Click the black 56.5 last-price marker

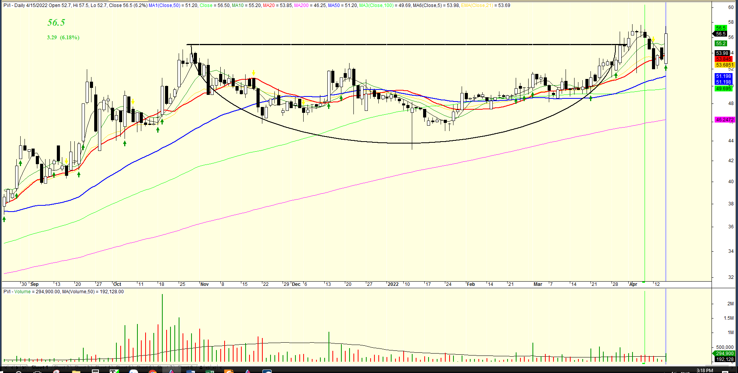click(721, 34)
